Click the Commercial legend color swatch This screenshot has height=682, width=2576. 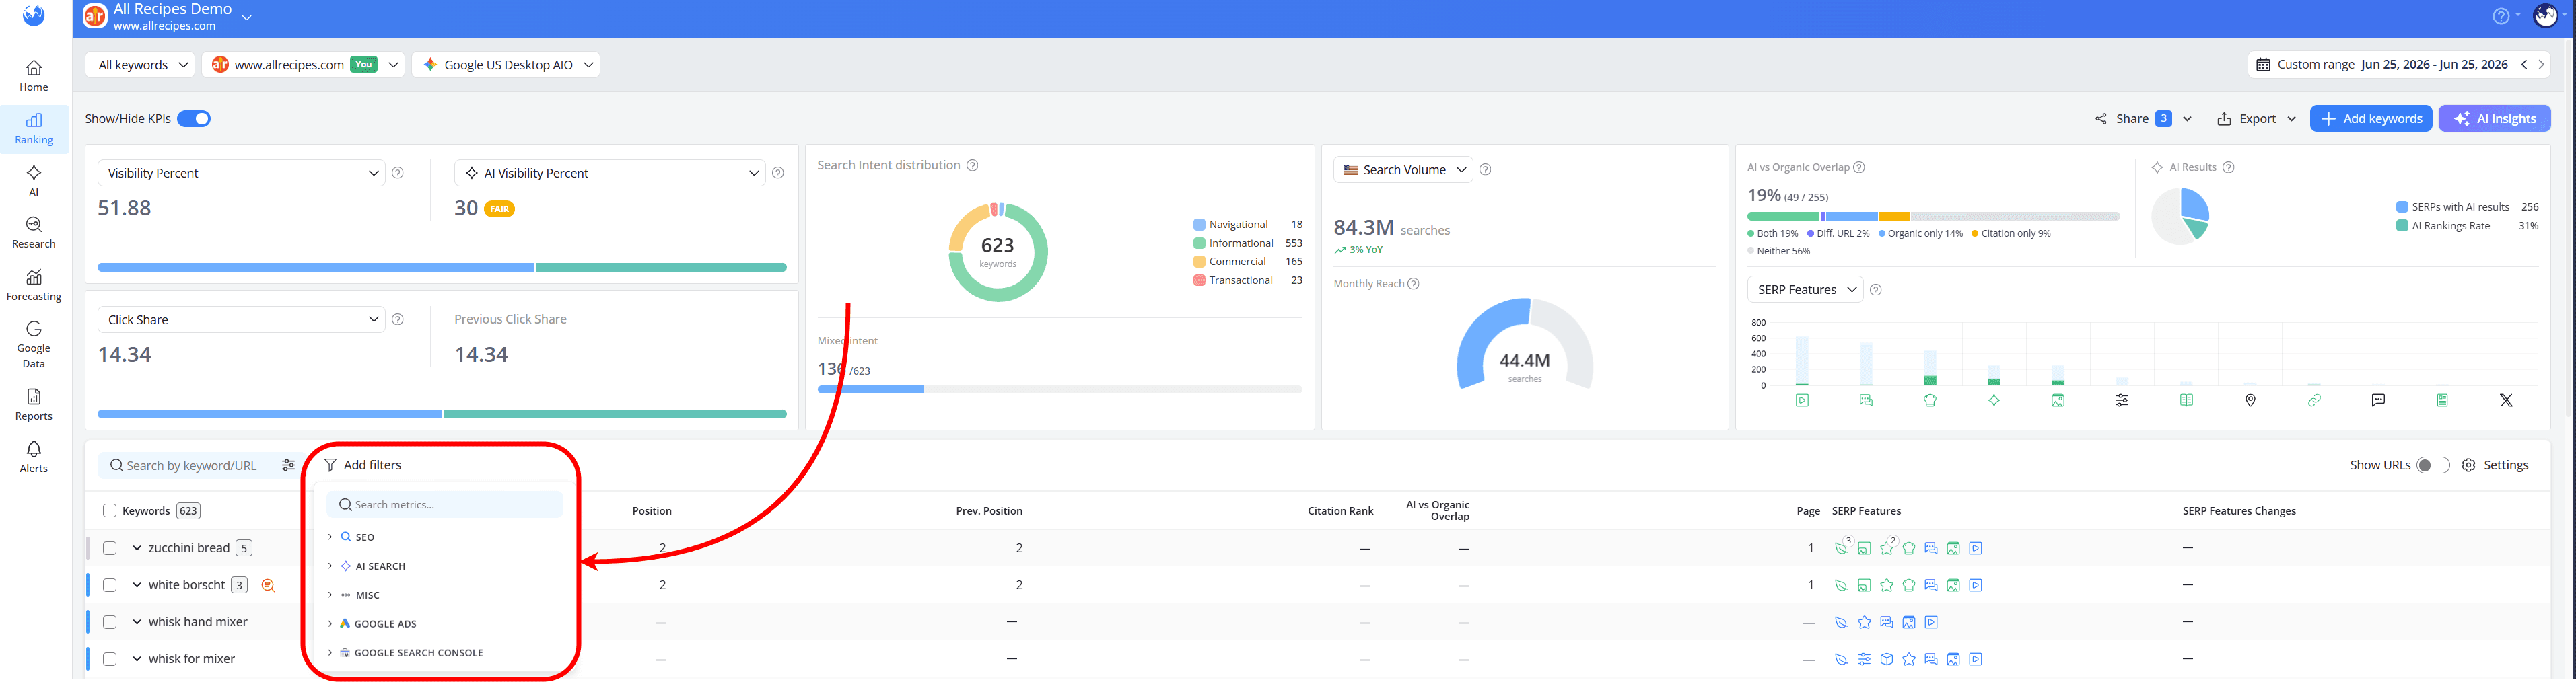coord(1199,262)
